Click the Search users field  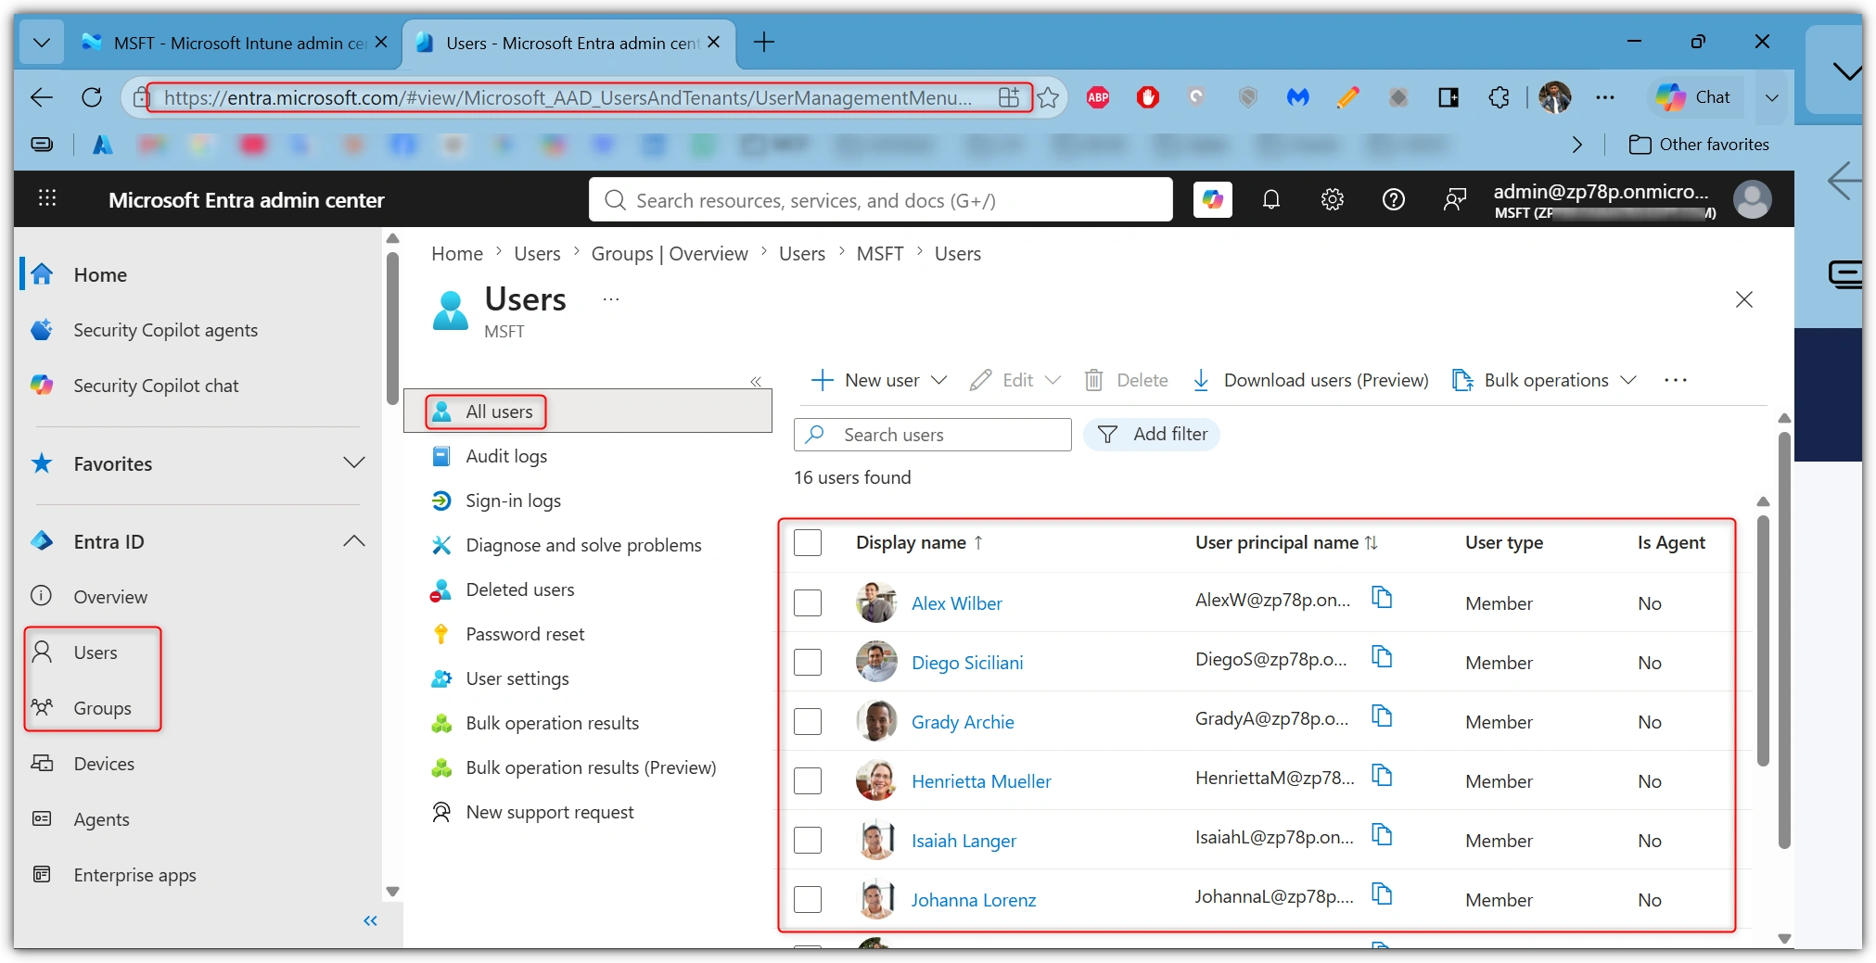[933, 435]
